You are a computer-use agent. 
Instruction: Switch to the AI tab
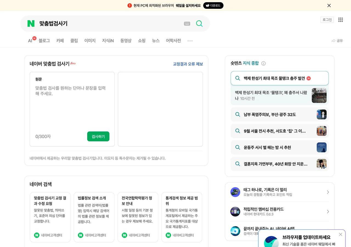pyautogui.click(x=30, y=41)
